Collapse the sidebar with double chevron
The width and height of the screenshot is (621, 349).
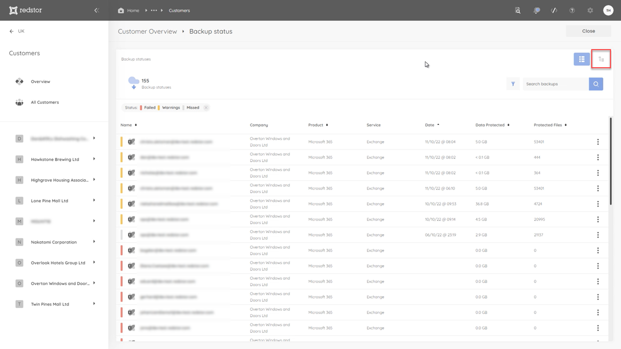tap(96, 10)
